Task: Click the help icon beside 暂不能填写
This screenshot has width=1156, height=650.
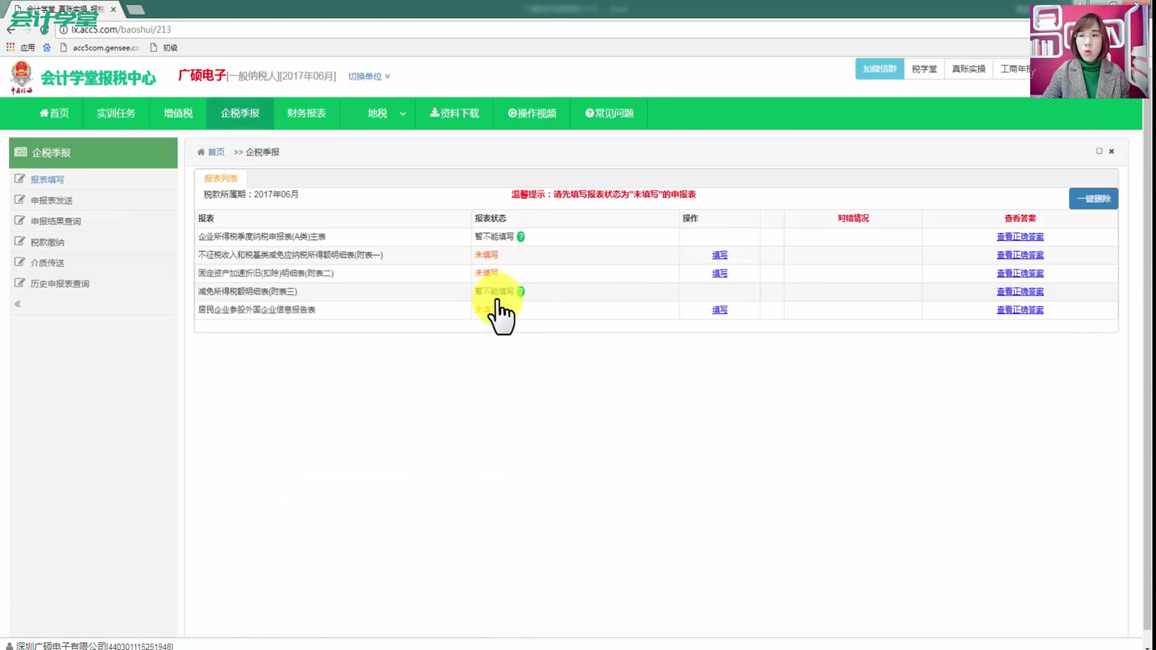Action: point(521,237)
